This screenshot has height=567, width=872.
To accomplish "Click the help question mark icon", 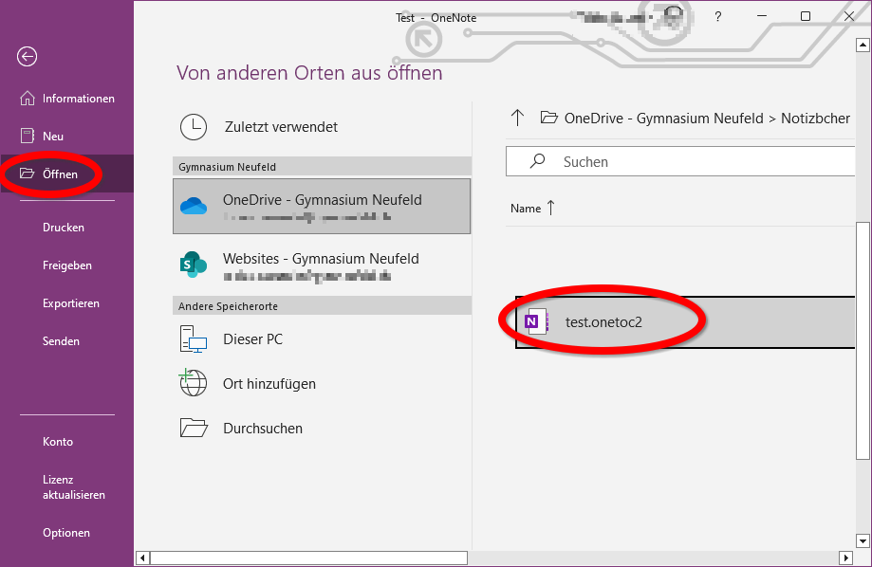I will tap(718, 17).
